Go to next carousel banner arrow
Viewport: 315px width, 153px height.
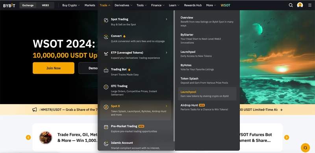[x=287, y=138]
